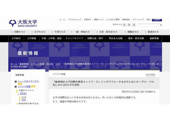Viewport: 170px width, 113px height.
Task: Select 11月 in the sidebar list
Action: point(24,97)
